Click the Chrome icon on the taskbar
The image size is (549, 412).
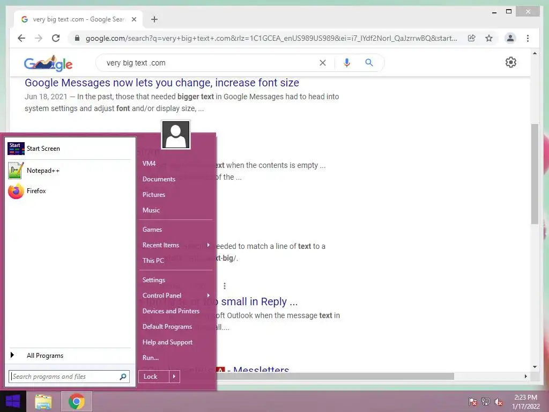point(76,401)
